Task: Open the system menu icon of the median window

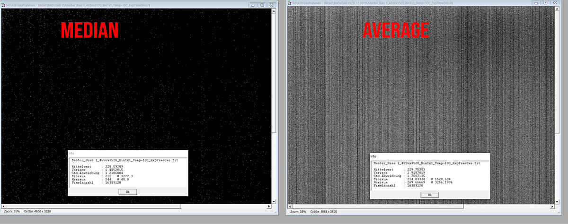Action: (x=3, y=5)
